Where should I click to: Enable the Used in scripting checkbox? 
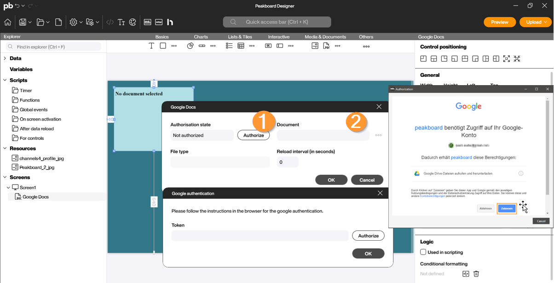pos(423,252)
